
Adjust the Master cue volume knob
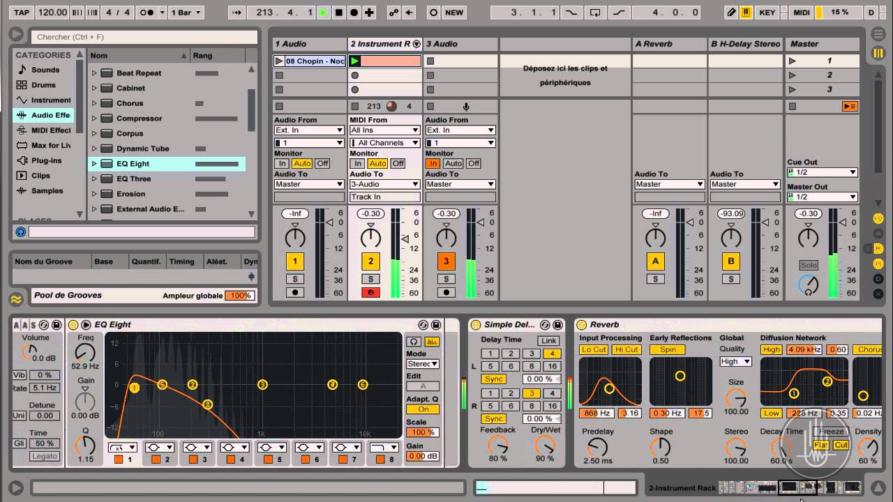(x=809, y=285)
